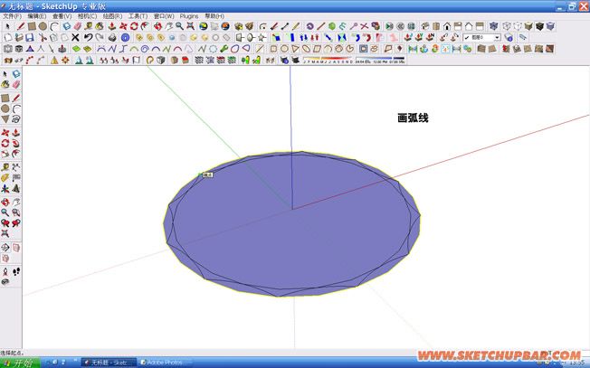Screen dimensions: 590x368
Task: Open the 查看(V) menu
Action: coord(62,16)
